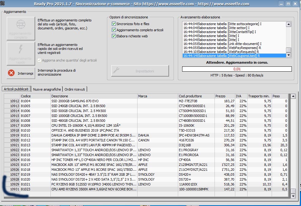Click price 1'751,20 cell
The height and width of the screenshot is (206, 301).
(x=225, y=170)
